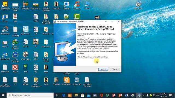Select the Doc111 Word document
This screenshot has height=98, width=175.
[25, 43]
